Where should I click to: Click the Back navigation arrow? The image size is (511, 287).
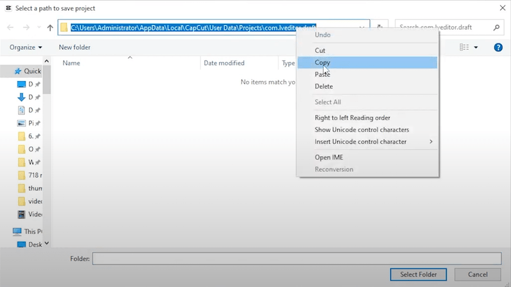[x=10, y=27]
